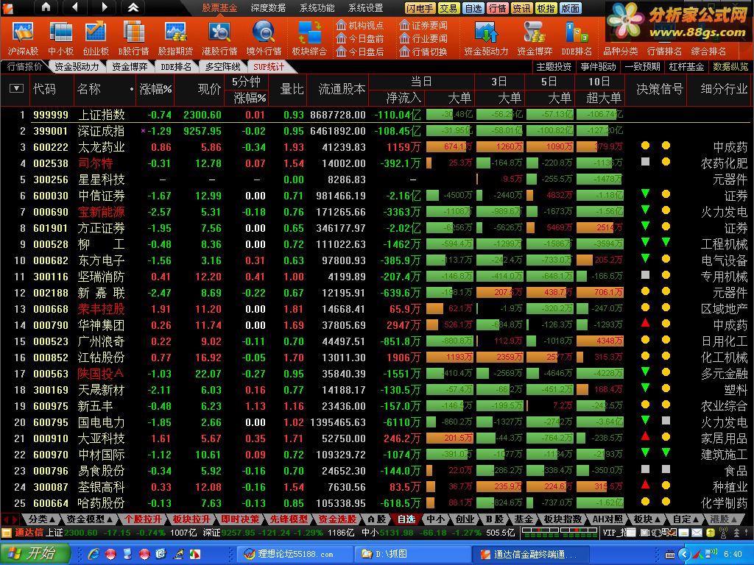754x565 pixels.
Task: Switch to 主题投资 tab
Action: tap(554, 66)
